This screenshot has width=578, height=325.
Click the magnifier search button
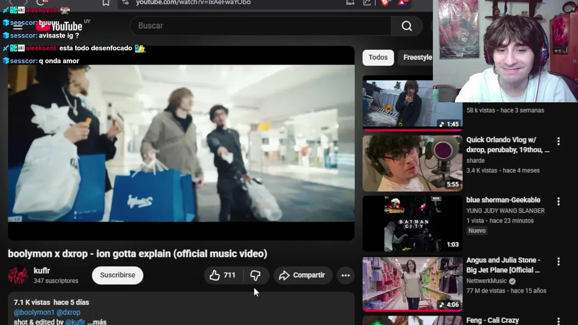(407, 26)
